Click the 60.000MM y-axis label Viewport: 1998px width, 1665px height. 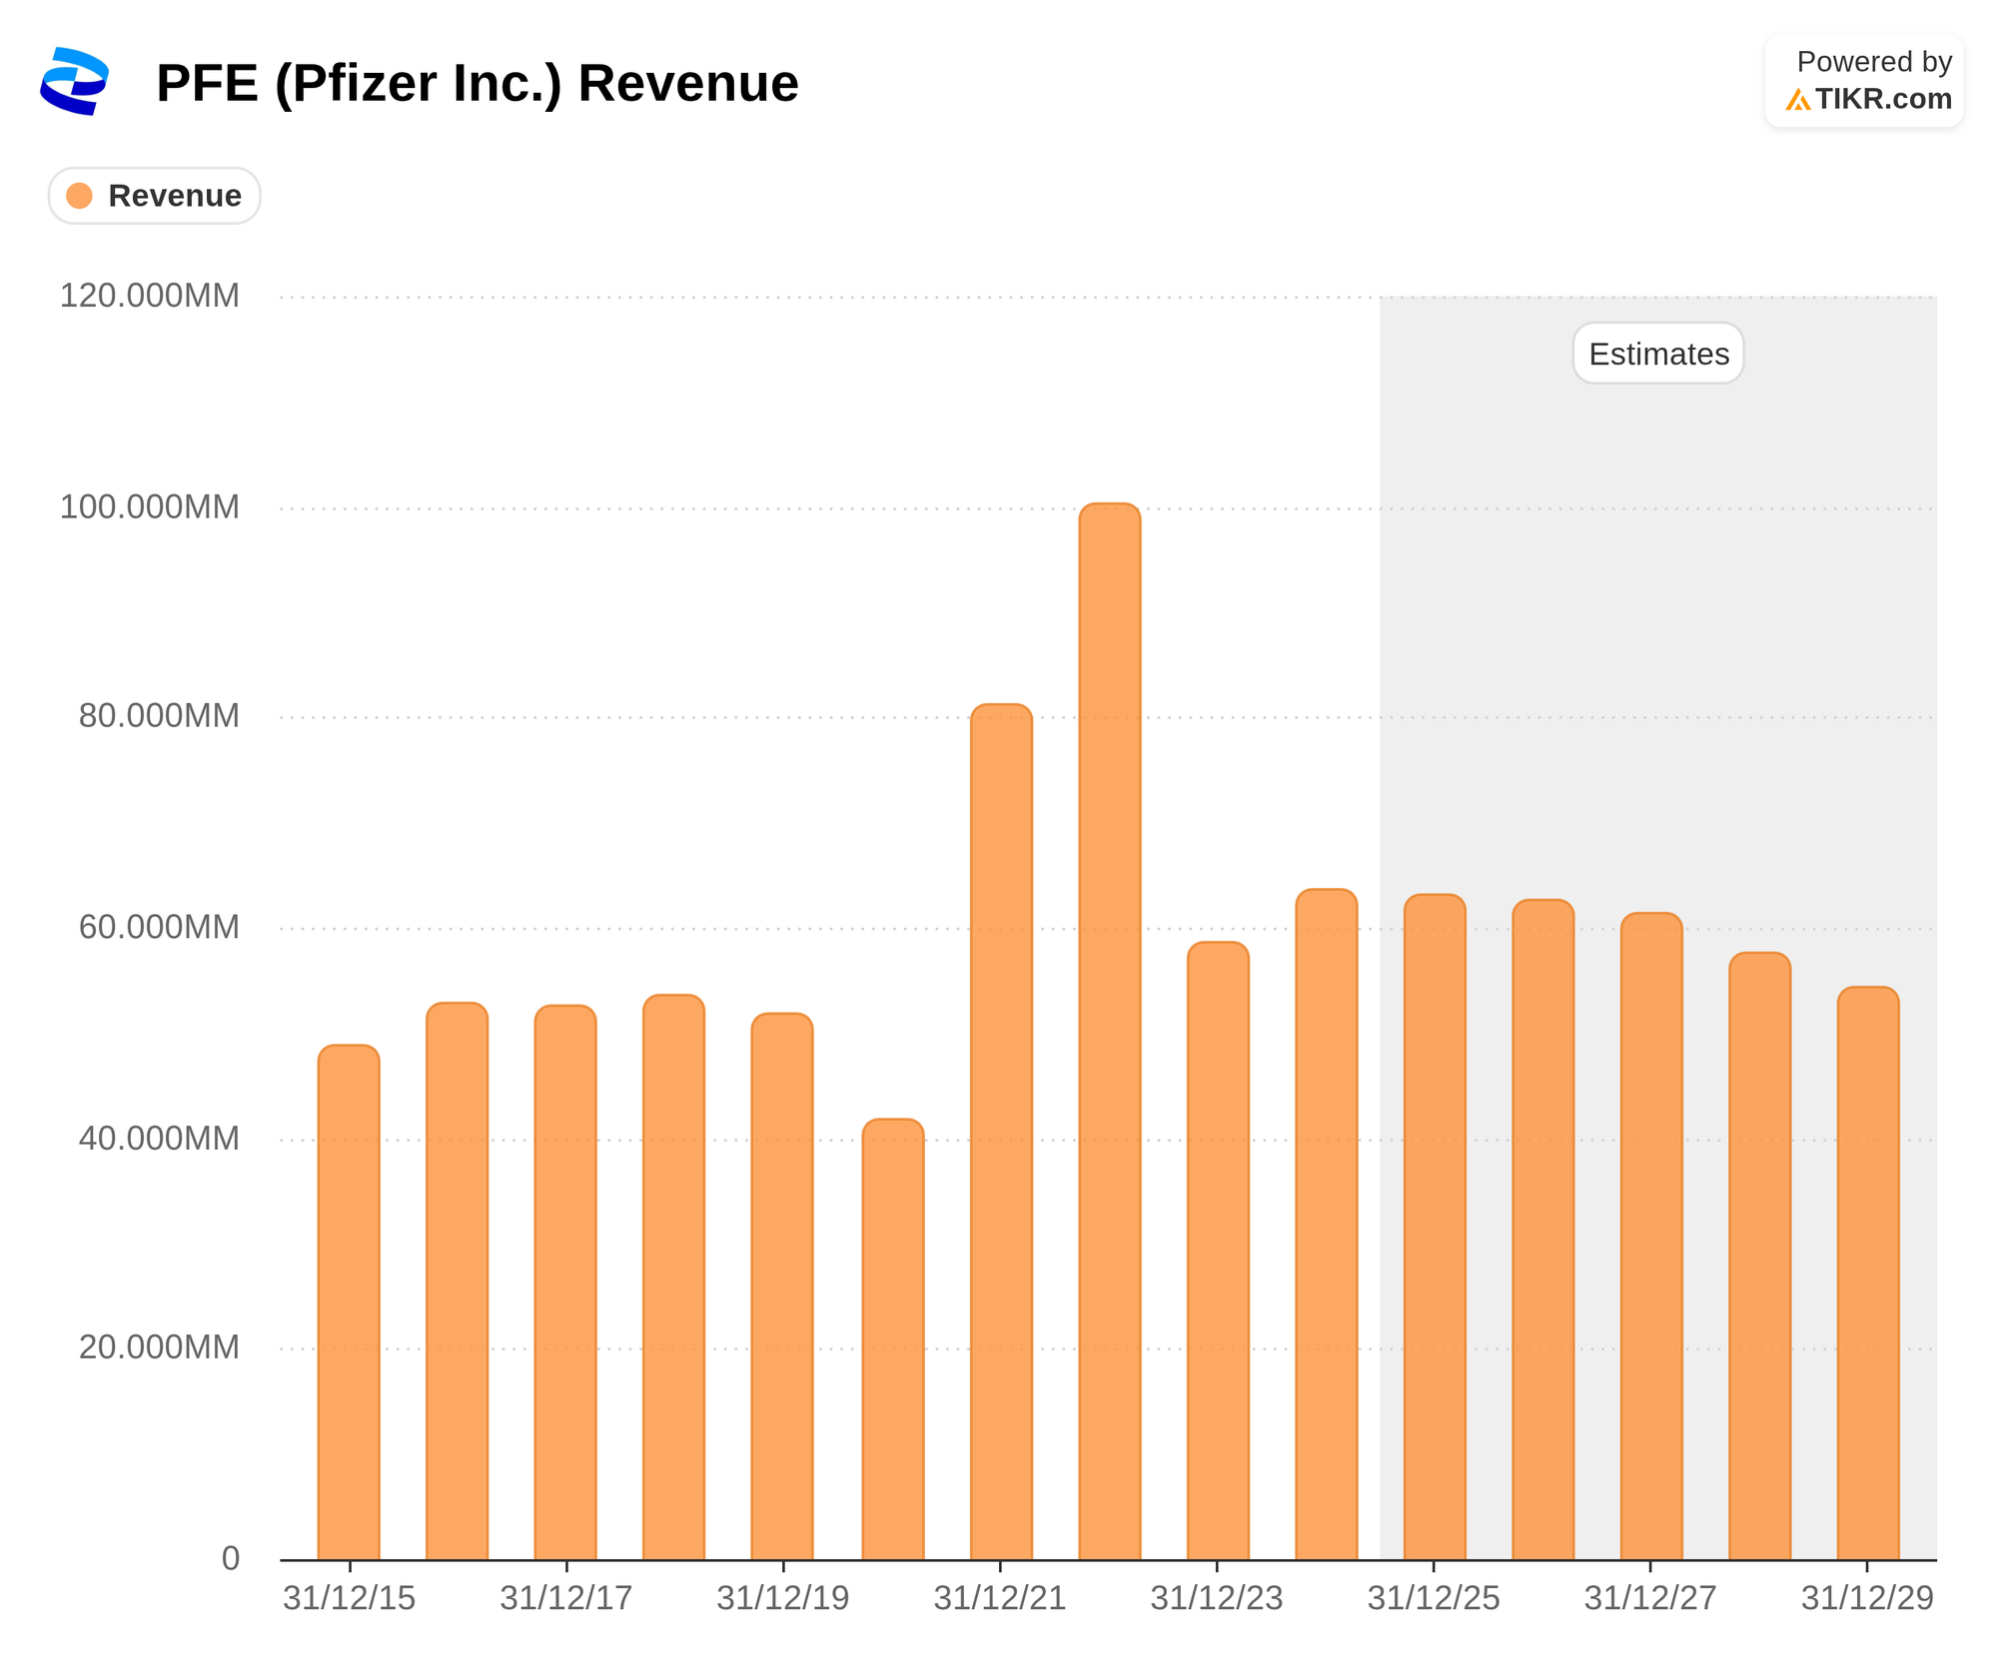(159, 927)
